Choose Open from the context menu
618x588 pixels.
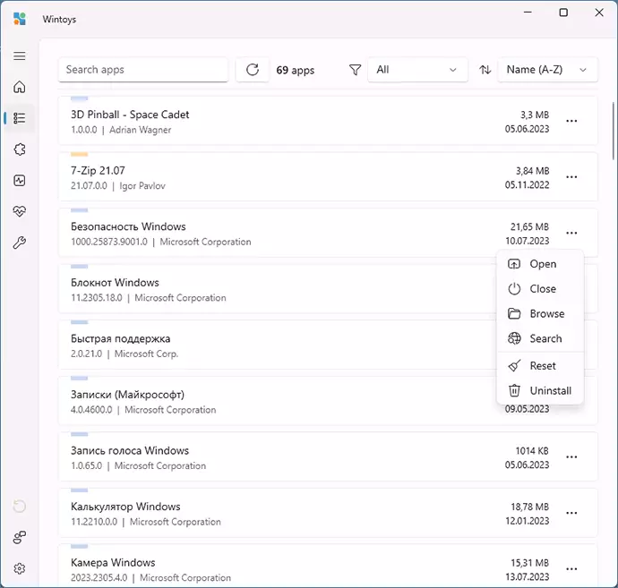click(540, 264)
